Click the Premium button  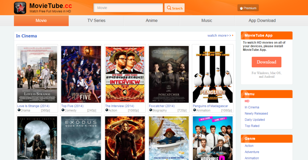248,8
